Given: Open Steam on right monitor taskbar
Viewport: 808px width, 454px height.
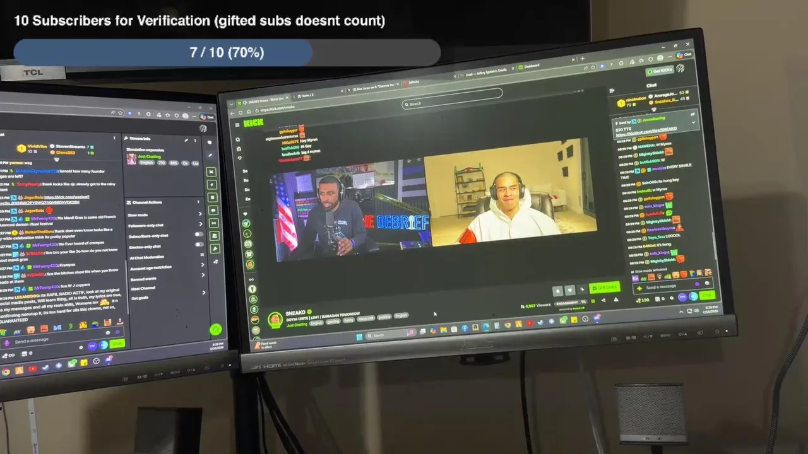Looking at the screenshot, I should click(x=540, y=323).
